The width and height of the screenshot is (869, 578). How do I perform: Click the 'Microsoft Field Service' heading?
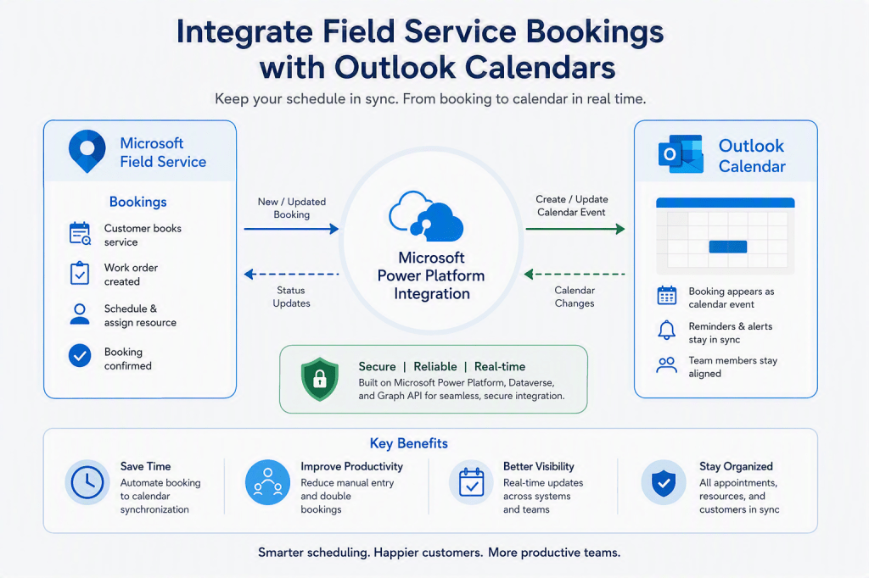(x=163, y=153)
